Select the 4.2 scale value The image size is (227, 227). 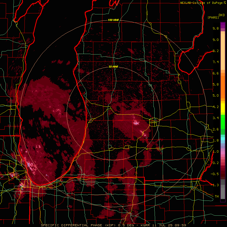(216, 107)
